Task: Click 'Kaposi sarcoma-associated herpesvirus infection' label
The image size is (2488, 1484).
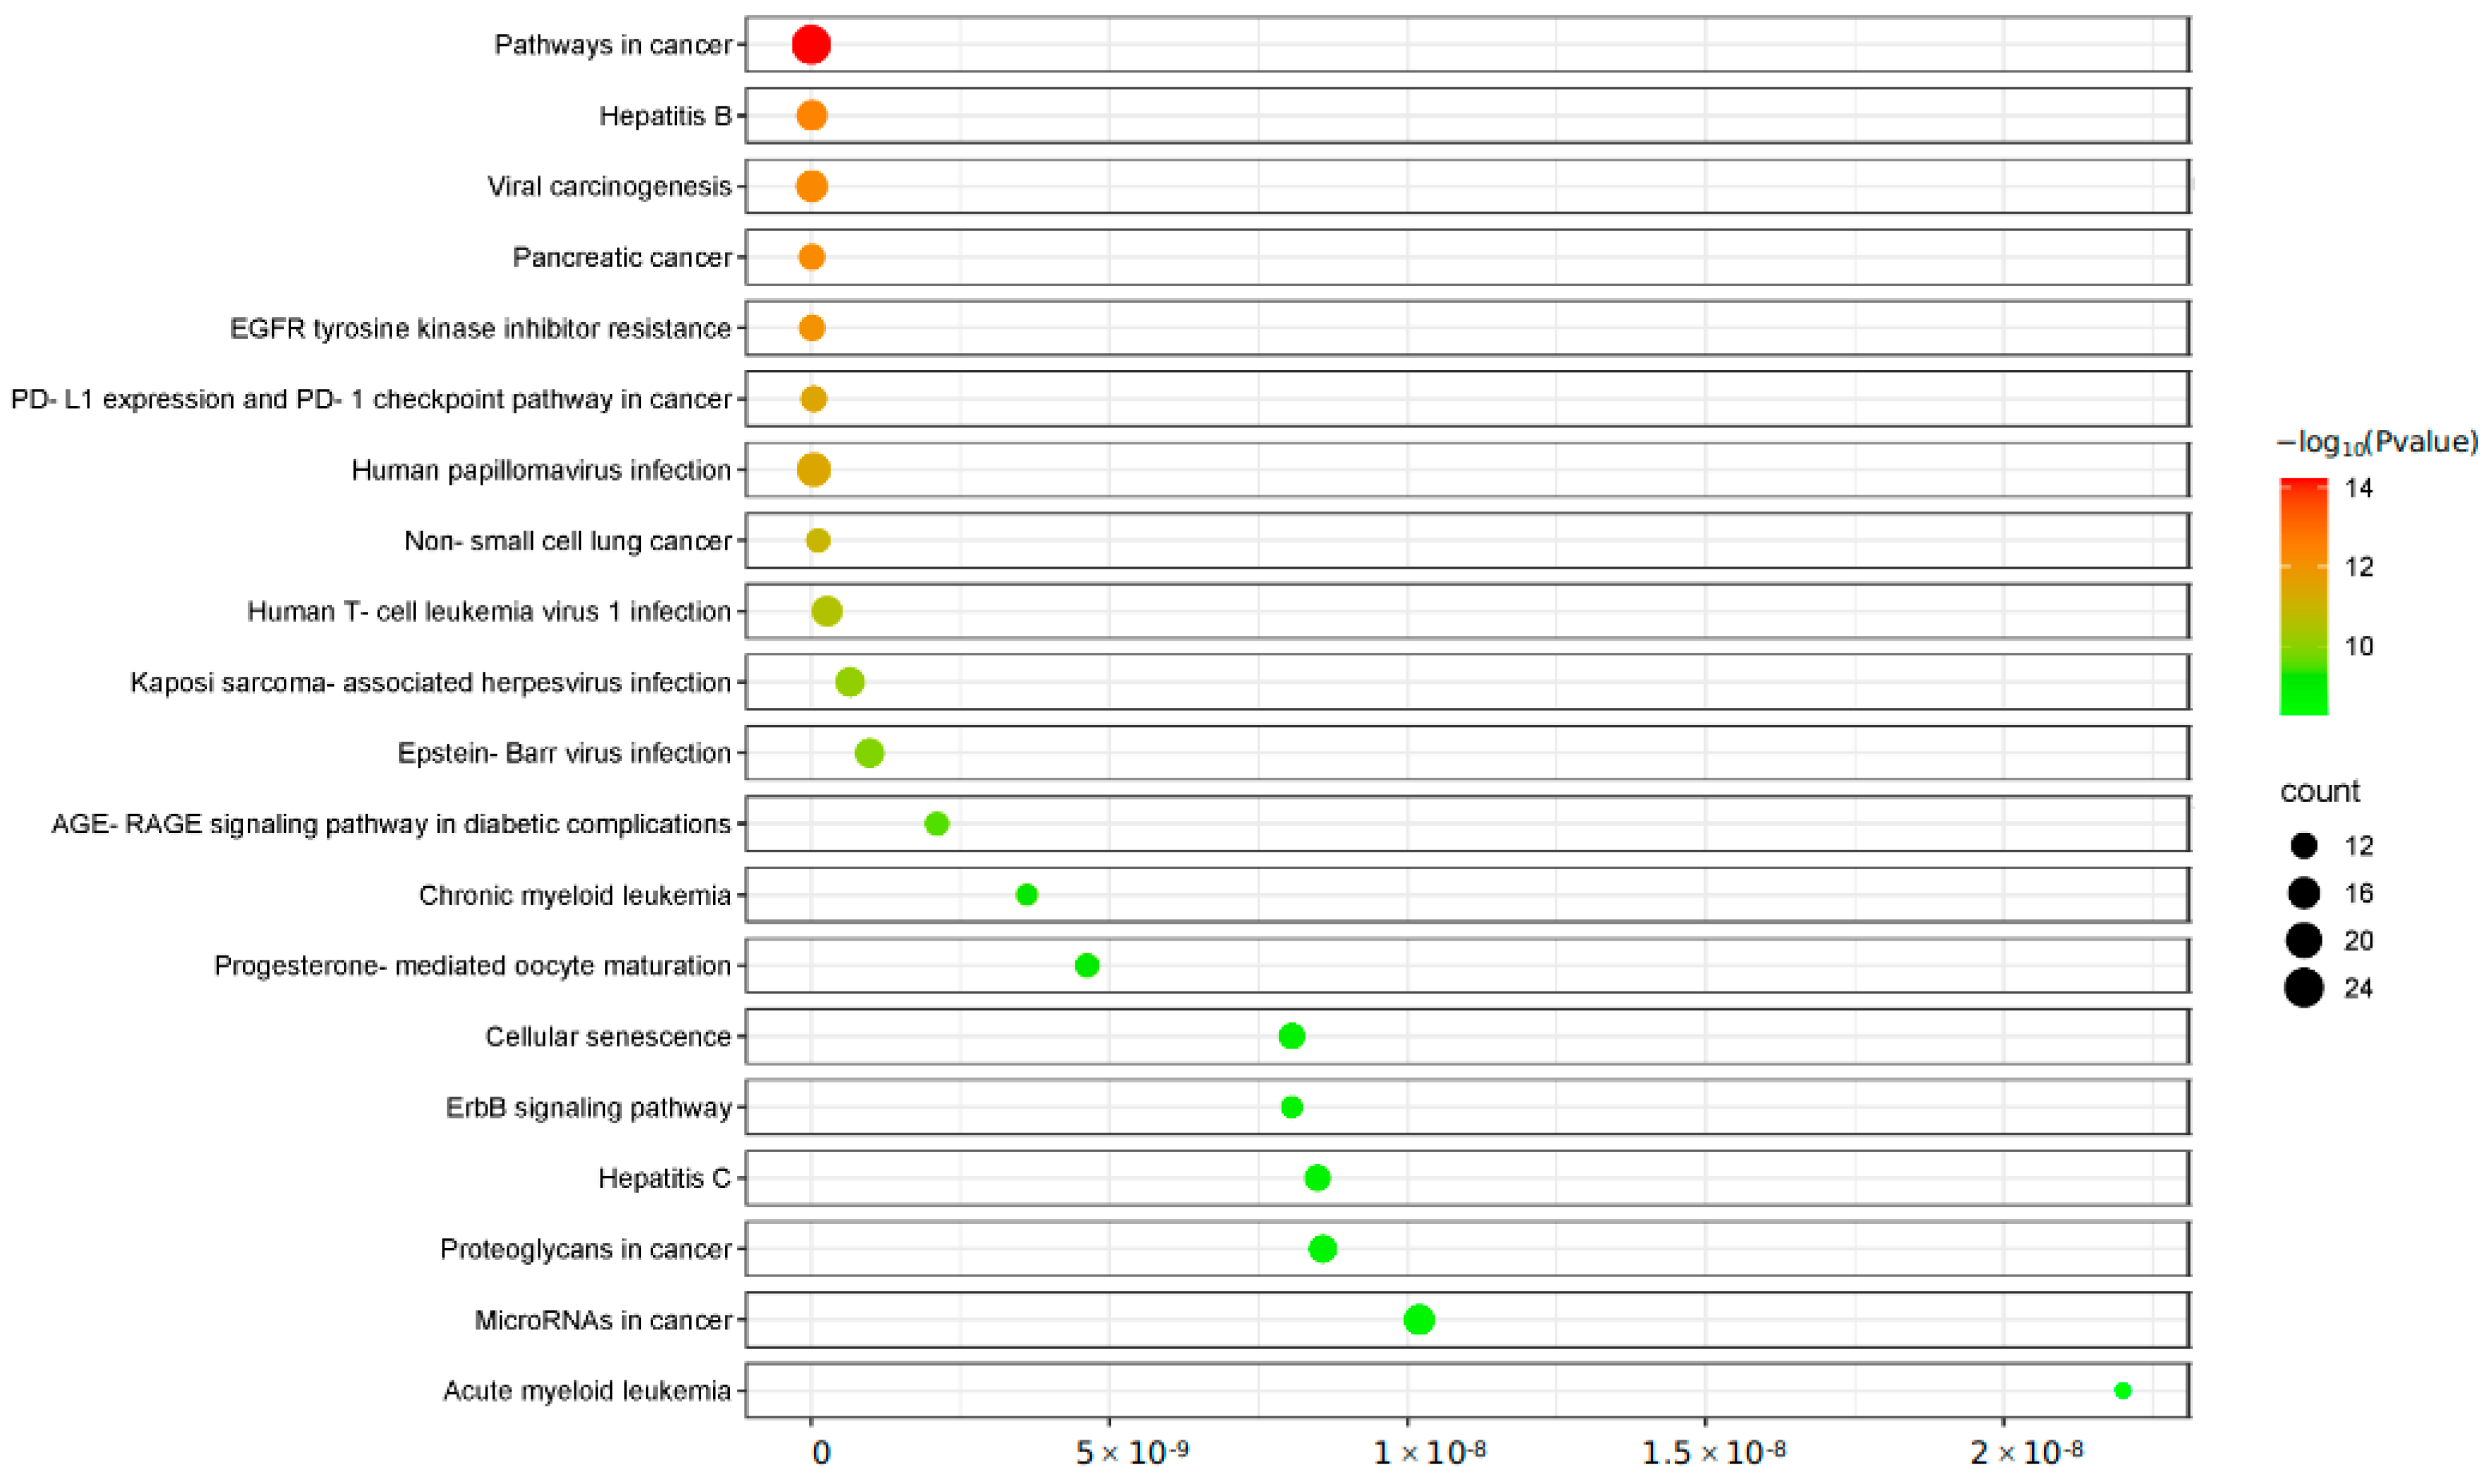Action: click(x=431, y=683)
